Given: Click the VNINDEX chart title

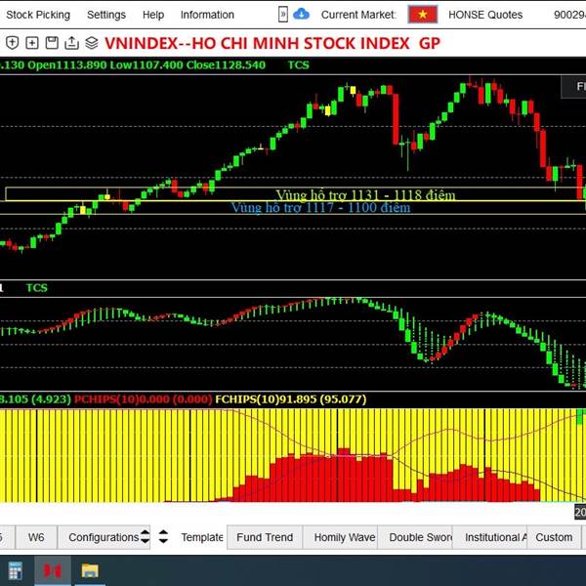Looking at the screenshot, I should (272, 43).
